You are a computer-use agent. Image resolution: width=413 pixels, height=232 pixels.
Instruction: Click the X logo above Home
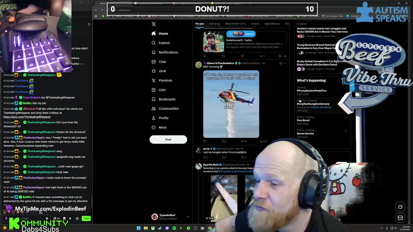[154, 24]
